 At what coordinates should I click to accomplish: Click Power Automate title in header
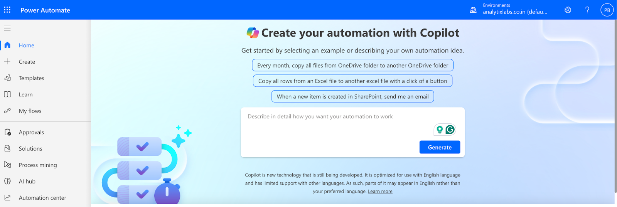point(45,10)
